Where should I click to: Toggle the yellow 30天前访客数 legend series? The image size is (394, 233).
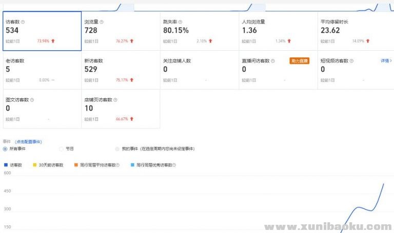(48, 165)
